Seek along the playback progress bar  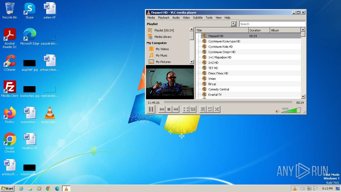[x=228, y=102]
